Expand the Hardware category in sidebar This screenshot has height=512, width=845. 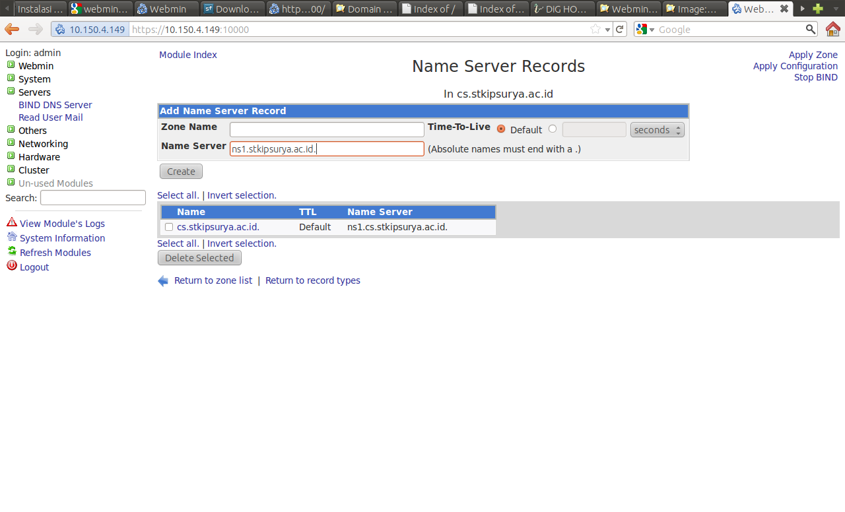(11, 156)
